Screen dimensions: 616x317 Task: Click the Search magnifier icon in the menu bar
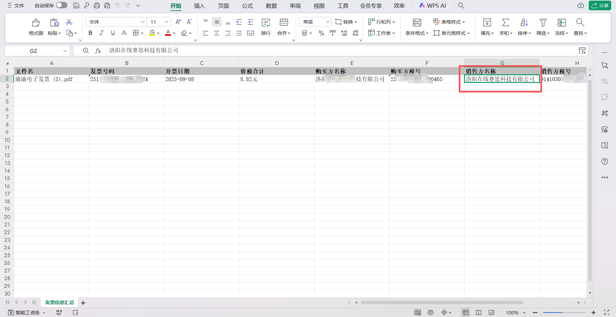coord(461,5)
